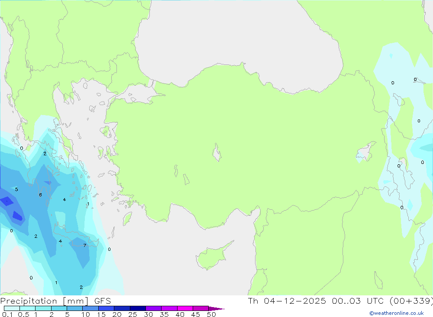433x317 pixels.
Task: Click the '(00+339)' forecast offset text
Action: (x=411, y=301)
